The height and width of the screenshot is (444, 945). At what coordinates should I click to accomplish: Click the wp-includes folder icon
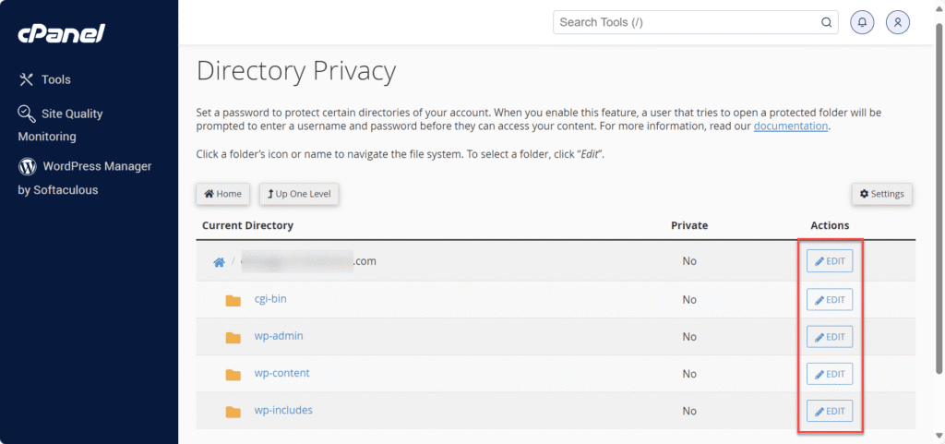233,411
